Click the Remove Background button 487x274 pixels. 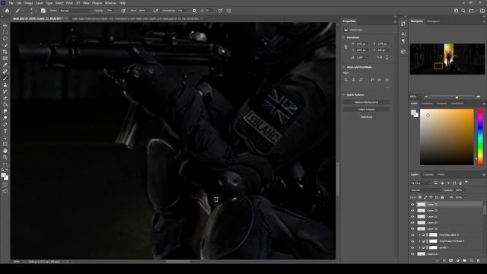[366, 102]
